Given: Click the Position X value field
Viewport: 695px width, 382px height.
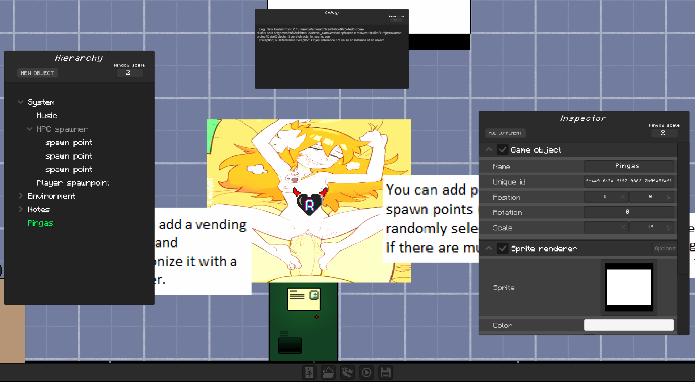Looking at the screenshot, I should [x=606, y=197].
